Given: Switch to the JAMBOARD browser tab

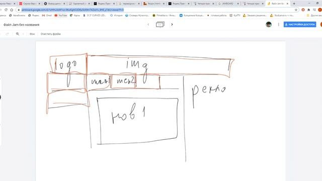Looking at the screenshot, I should (x=228, y=4).
